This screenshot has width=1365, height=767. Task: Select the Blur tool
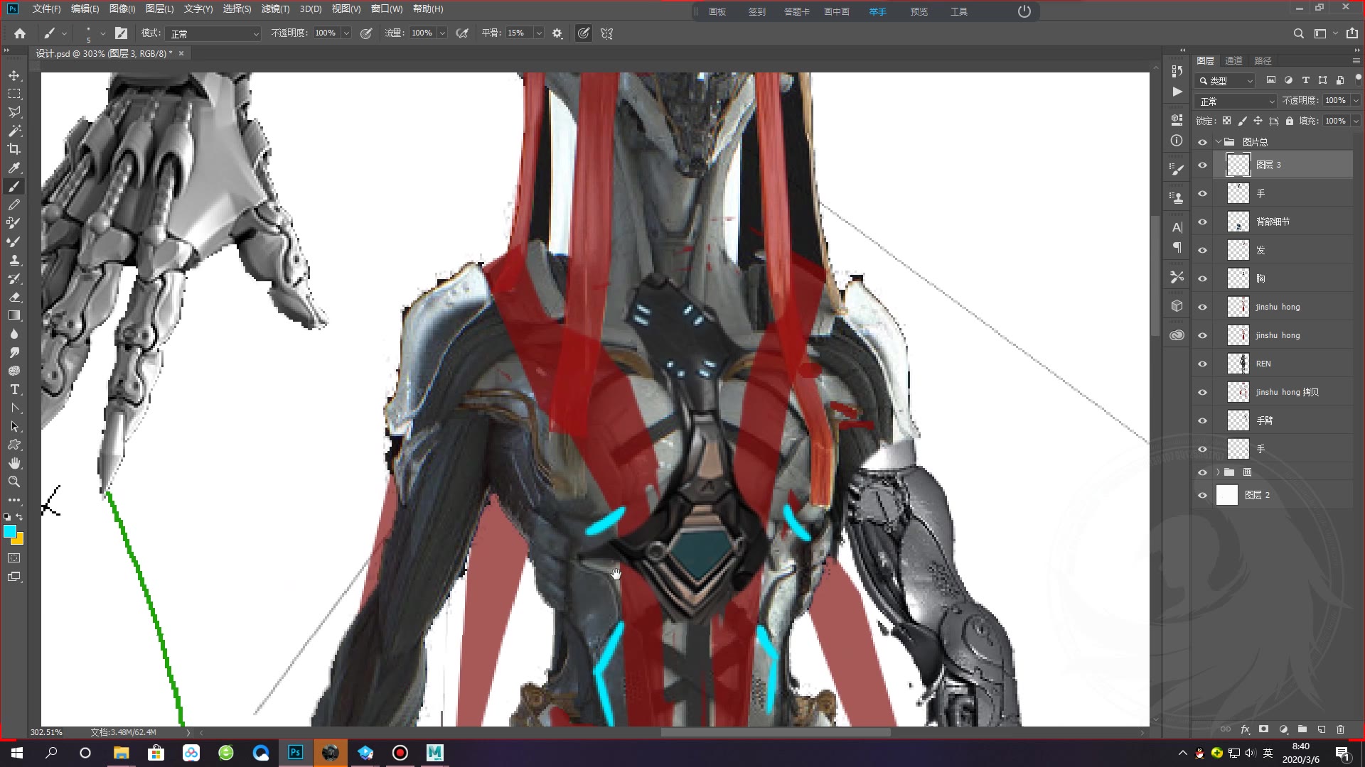[x=14, y=334]
